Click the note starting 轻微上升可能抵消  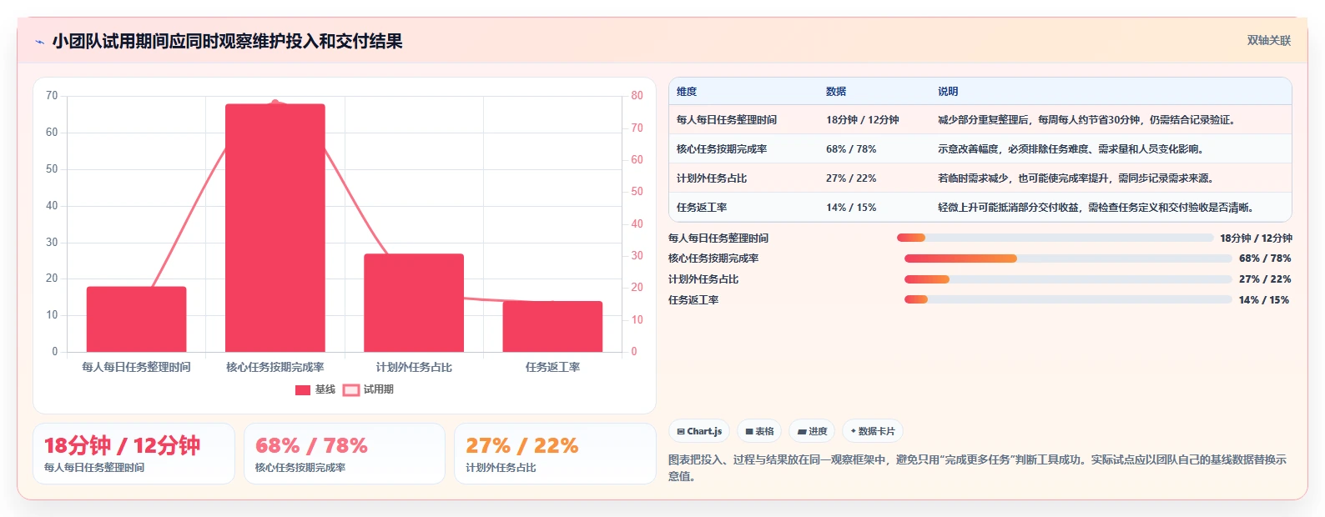(x=1096, y=208)
